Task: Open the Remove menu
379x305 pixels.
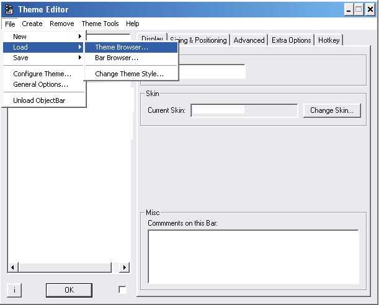Action: click(62, 24)
